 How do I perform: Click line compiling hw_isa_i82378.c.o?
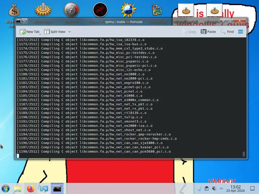pyautogui.click(x=81, y=40)
